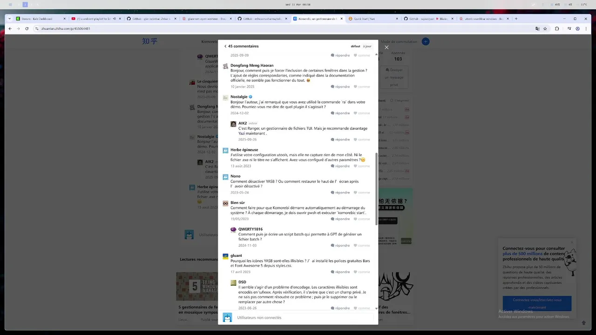Screen dimensions: 596x335
Task: Click workspace 2 indicator in top bar
Action: tap(25, 5)
